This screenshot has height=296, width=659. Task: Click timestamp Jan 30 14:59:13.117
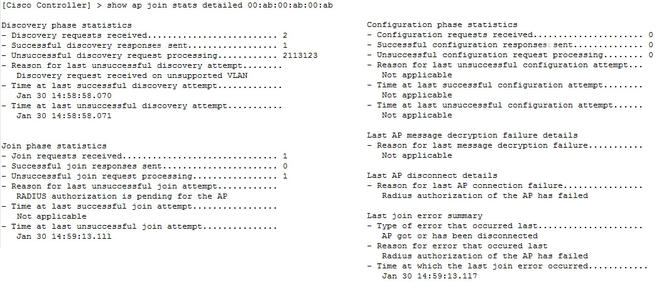coord(430,277)
